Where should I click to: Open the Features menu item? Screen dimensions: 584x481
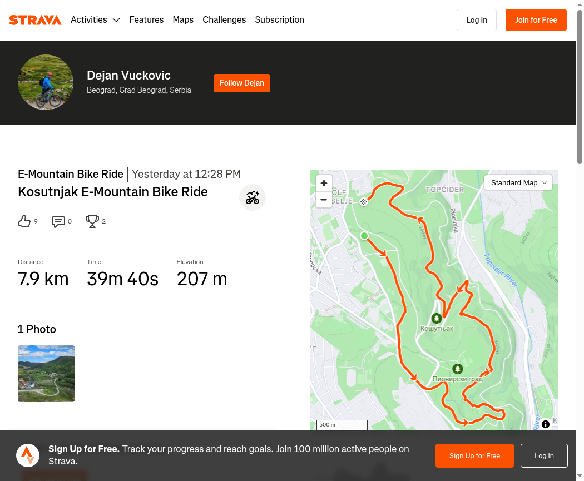point(146,20)
